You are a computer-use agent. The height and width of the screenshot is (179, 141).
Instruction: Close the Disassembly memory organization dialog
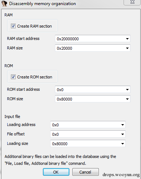132,2
